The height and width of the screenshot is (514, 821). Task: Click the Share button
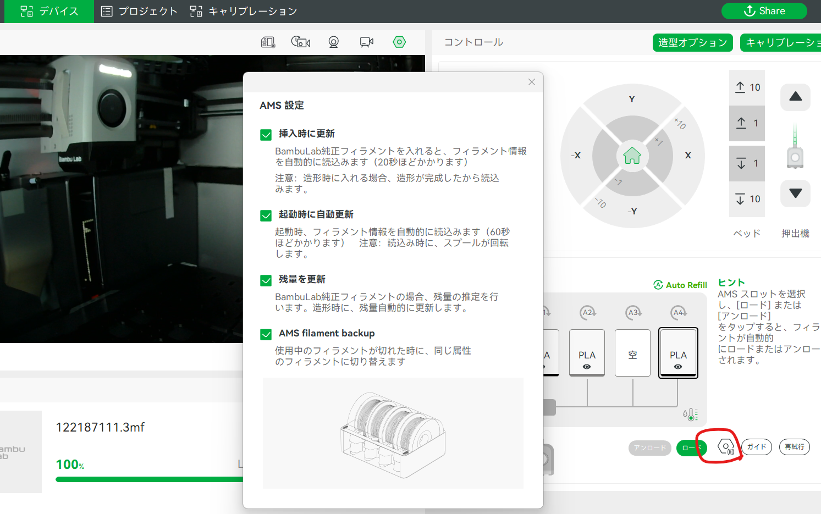coord(764,10)
